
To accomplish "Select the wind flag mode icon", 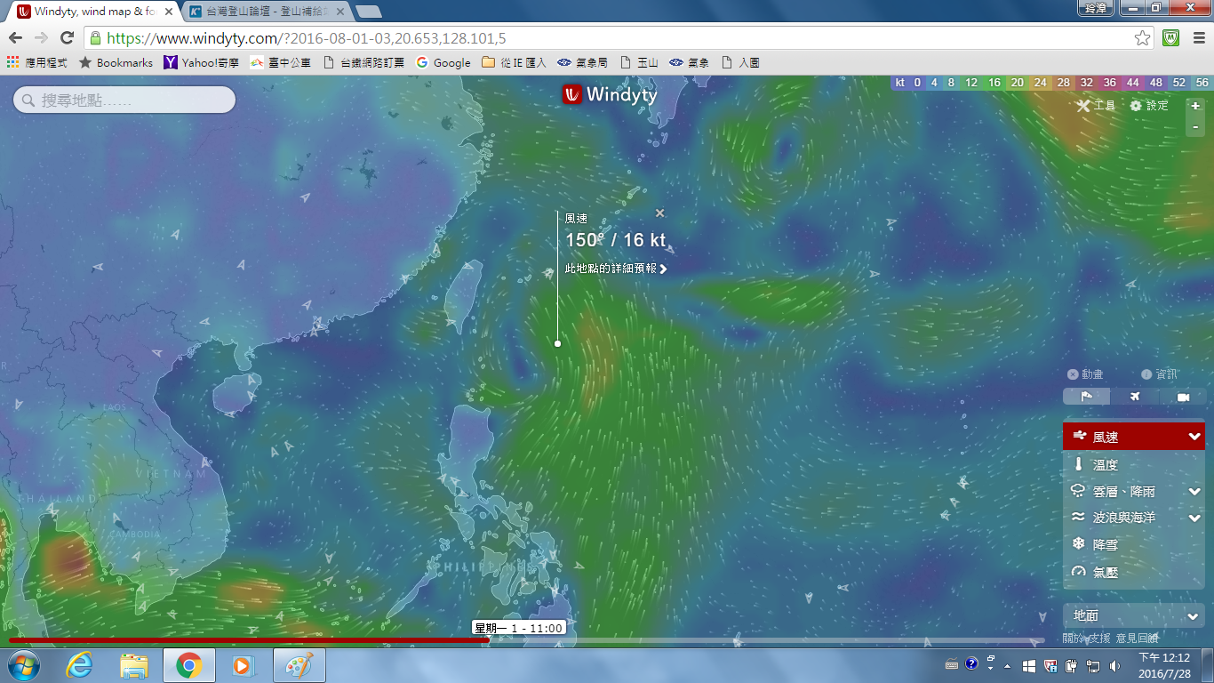I will (x=1086, y=397).
